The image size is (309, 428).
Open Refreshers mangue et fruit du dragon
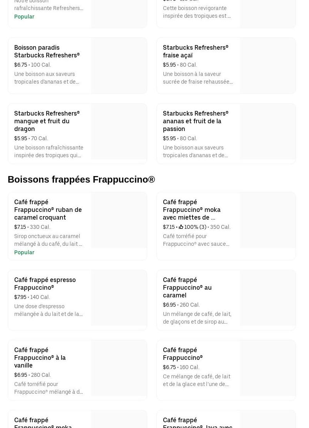(x=47, y=121)
